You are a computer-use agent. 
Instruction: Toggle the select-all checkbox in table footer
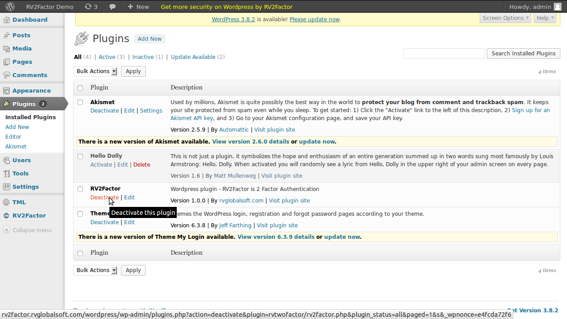tap(80, 253)
